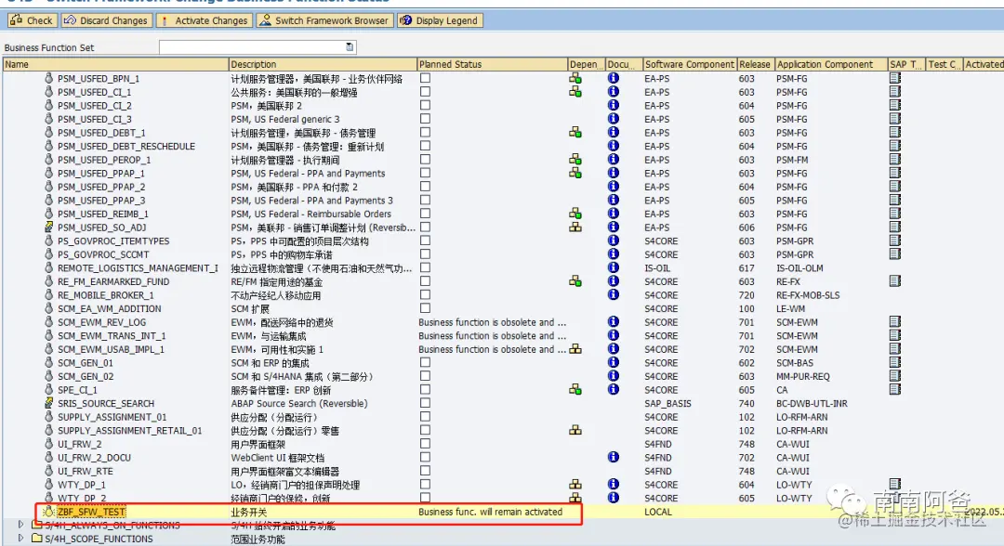Click Activate Changes button

click(x=204, y=20)
